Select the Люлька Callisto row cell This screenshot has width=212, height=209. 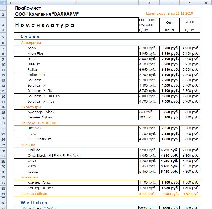tap(34, 194)
